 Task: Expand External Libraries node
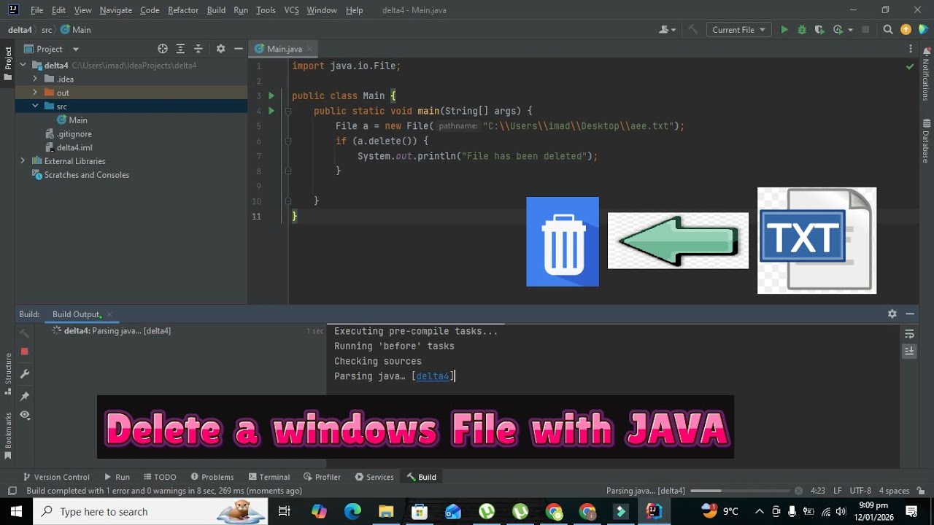click(23, 160)
